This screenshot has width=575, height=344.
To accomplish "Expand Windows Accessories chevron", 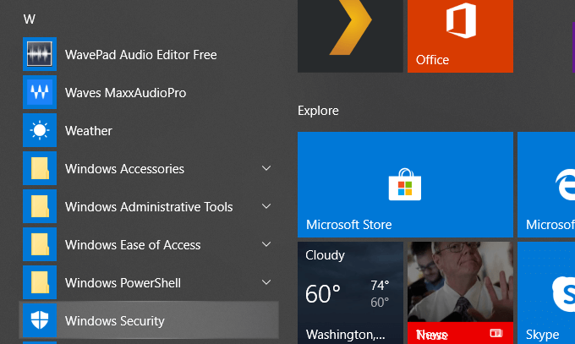I will 266,169.
